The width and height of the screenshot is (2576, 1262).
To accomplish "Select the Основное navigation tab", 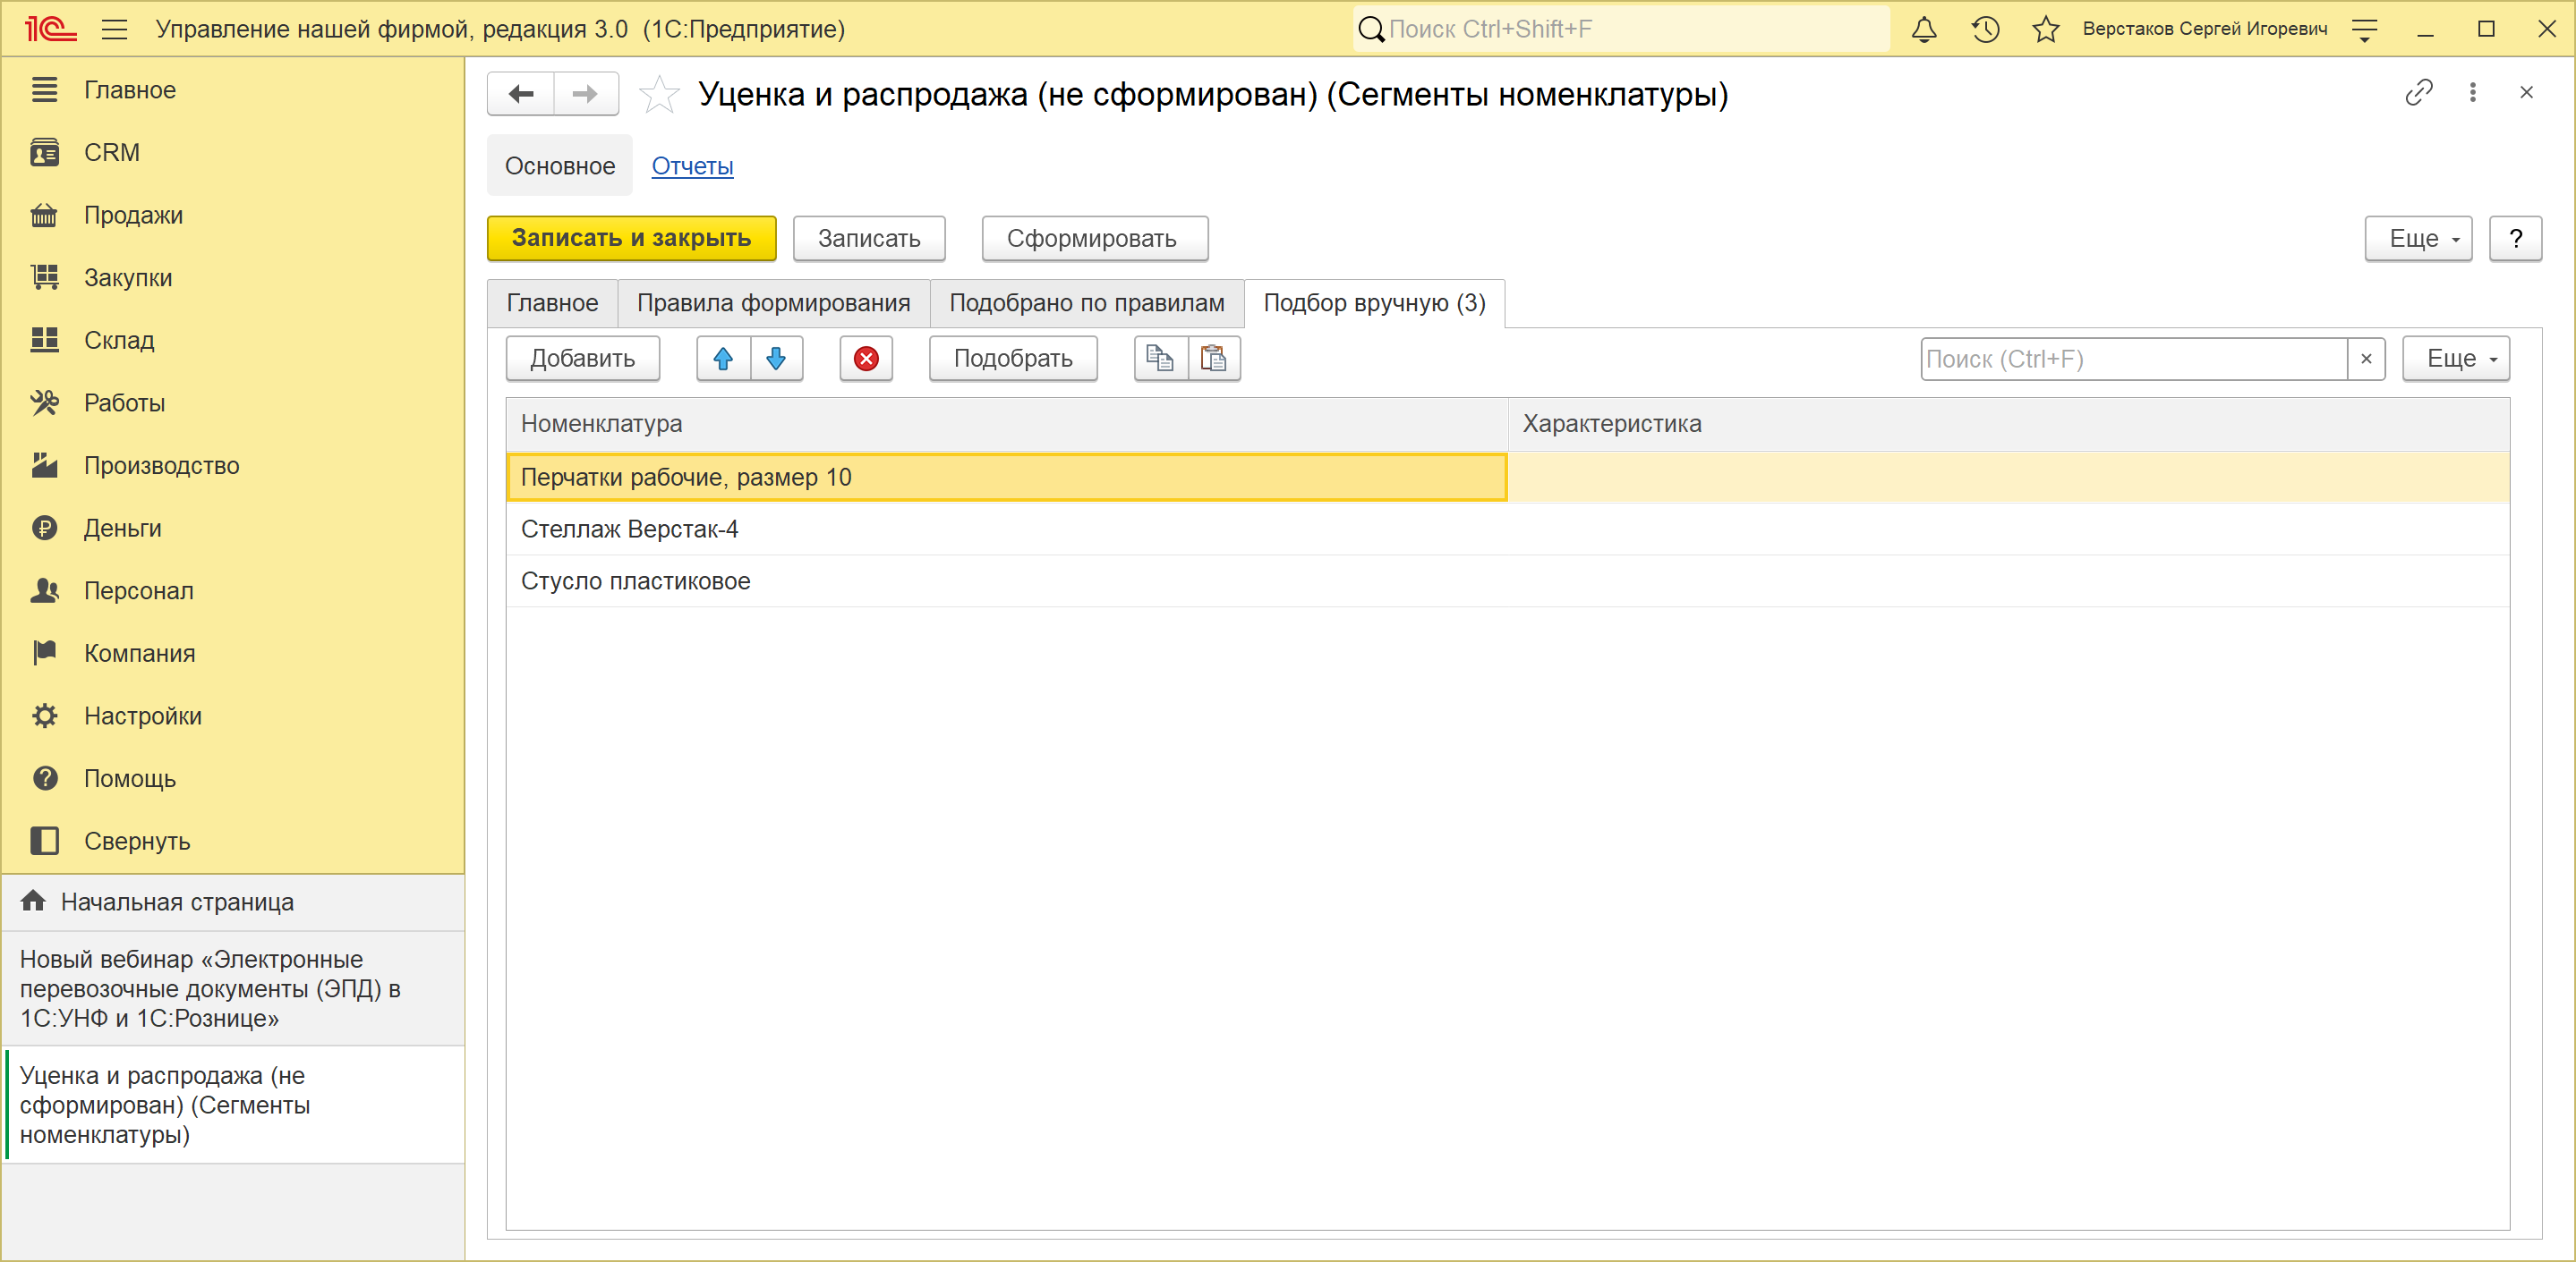I will [560, 165].
